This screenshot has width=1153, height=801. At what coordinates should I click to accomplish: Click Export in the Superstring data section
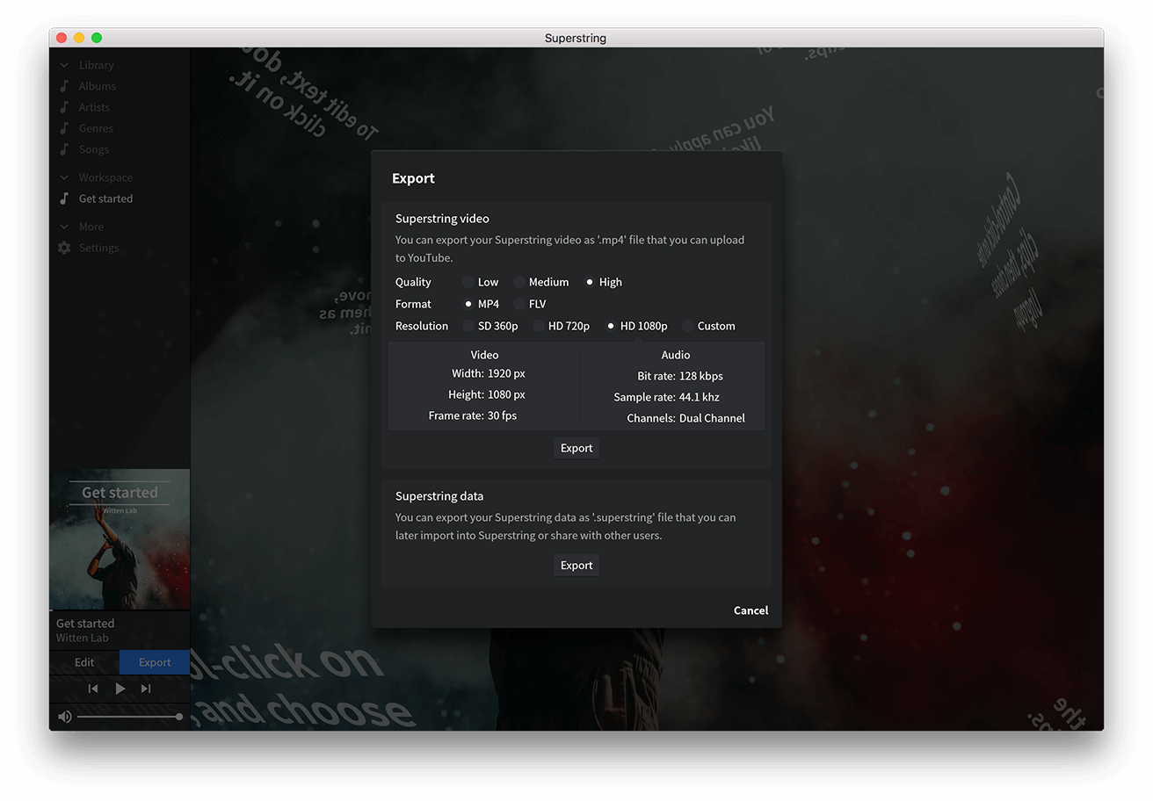576,566
